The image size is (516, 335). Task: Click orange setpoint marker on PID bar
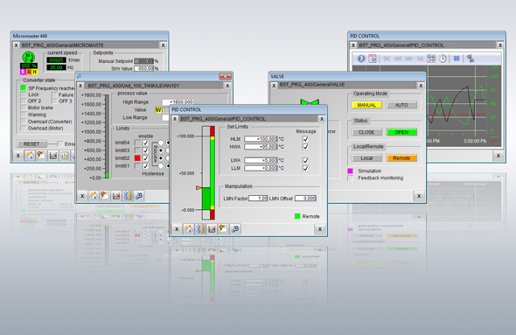click(x=199, y=187)
